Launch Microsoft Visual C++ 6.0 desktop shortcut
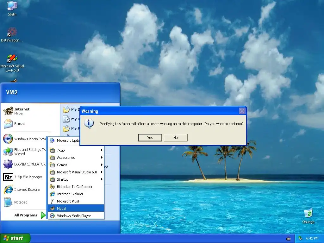Viewport: 324px width, 243px height. [12, 63]
